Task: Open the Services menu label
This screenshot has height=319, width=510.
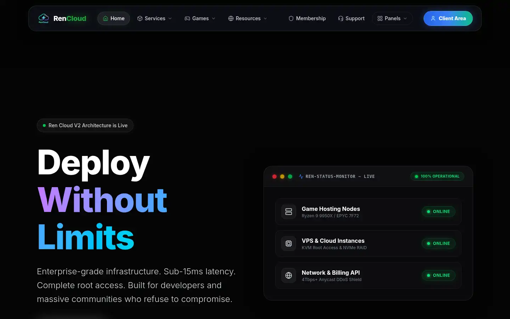Action: pos(155,18)
